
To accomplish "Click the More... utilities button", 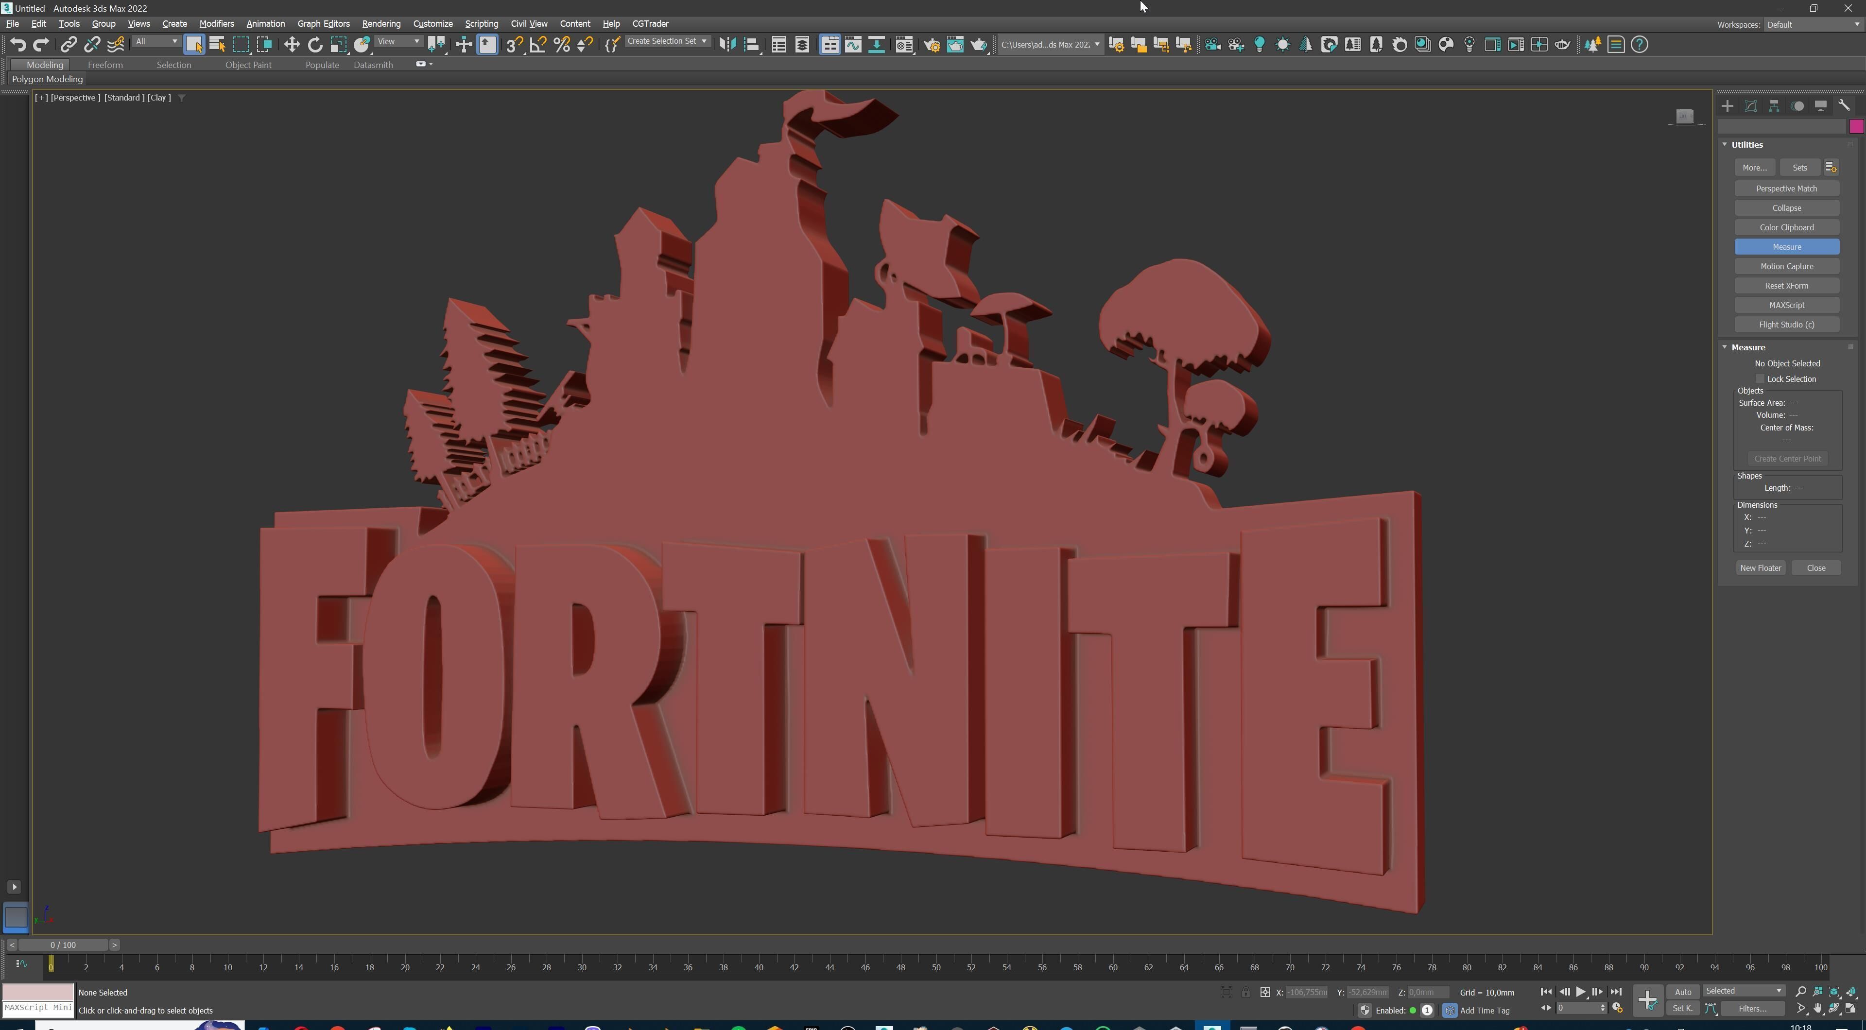I will [1754, 168].
